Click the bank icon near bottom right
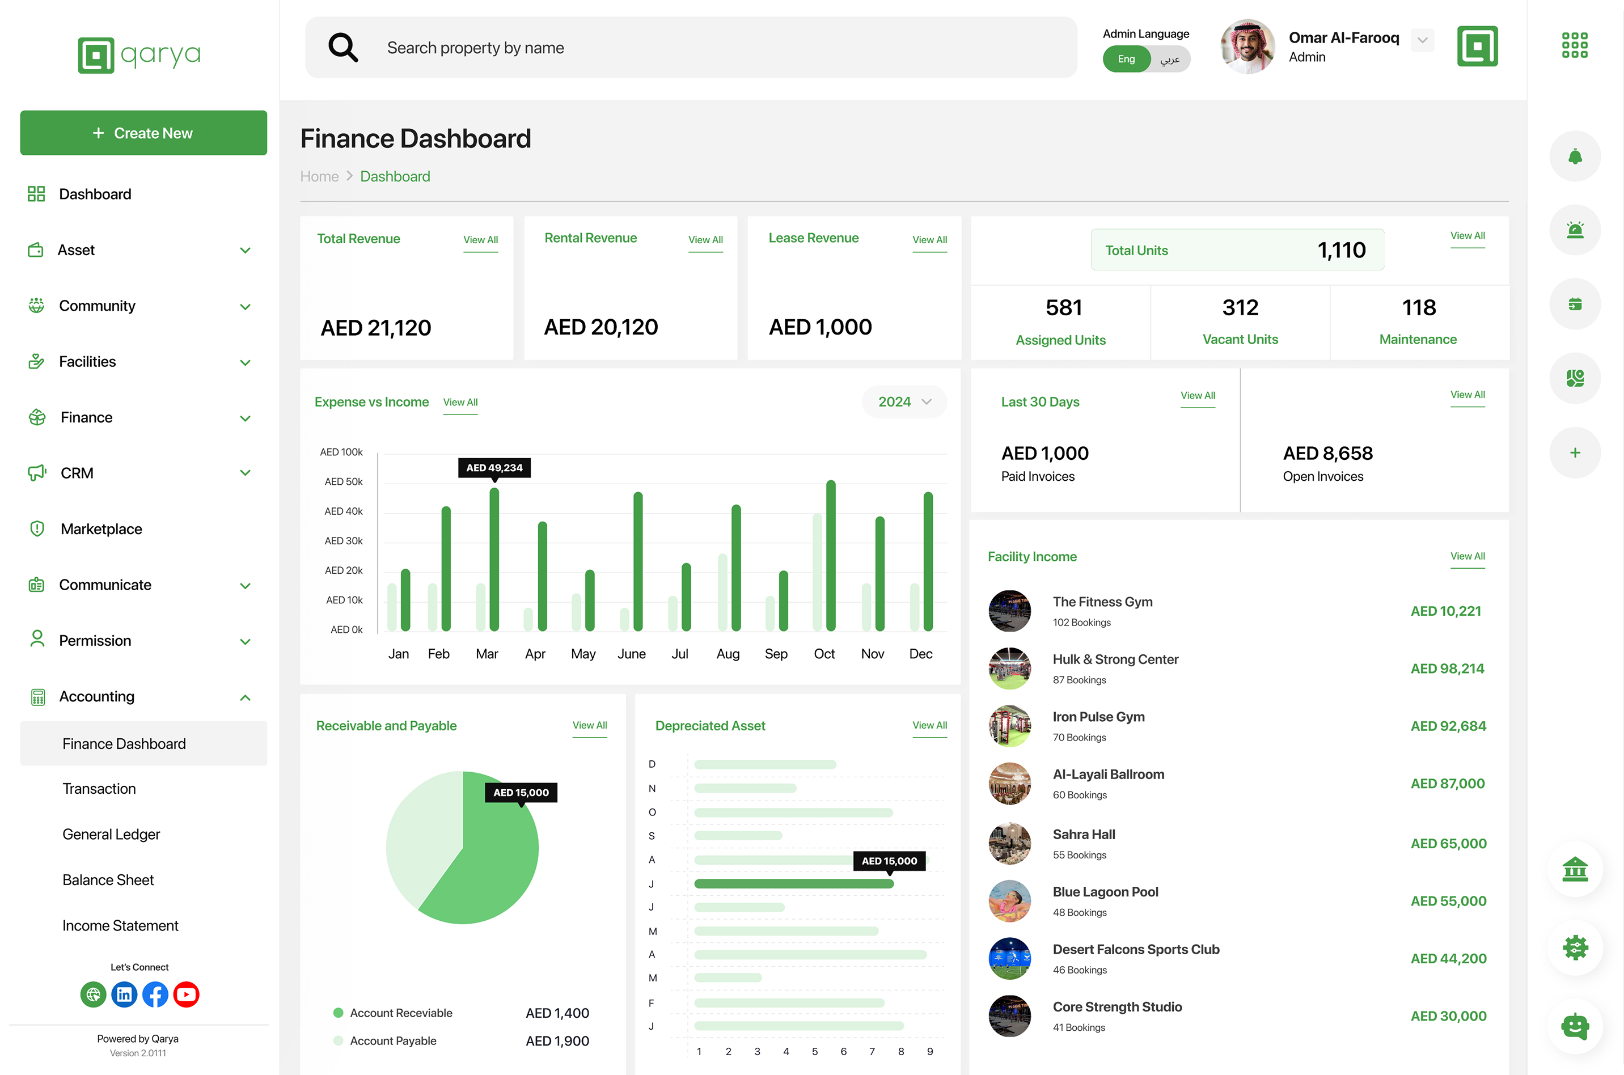 (1575, 869)
